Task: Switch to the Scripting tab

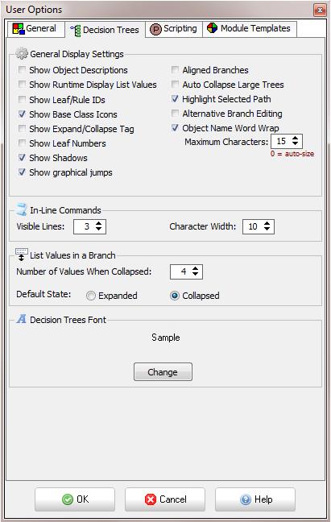Action: (174, 29)
